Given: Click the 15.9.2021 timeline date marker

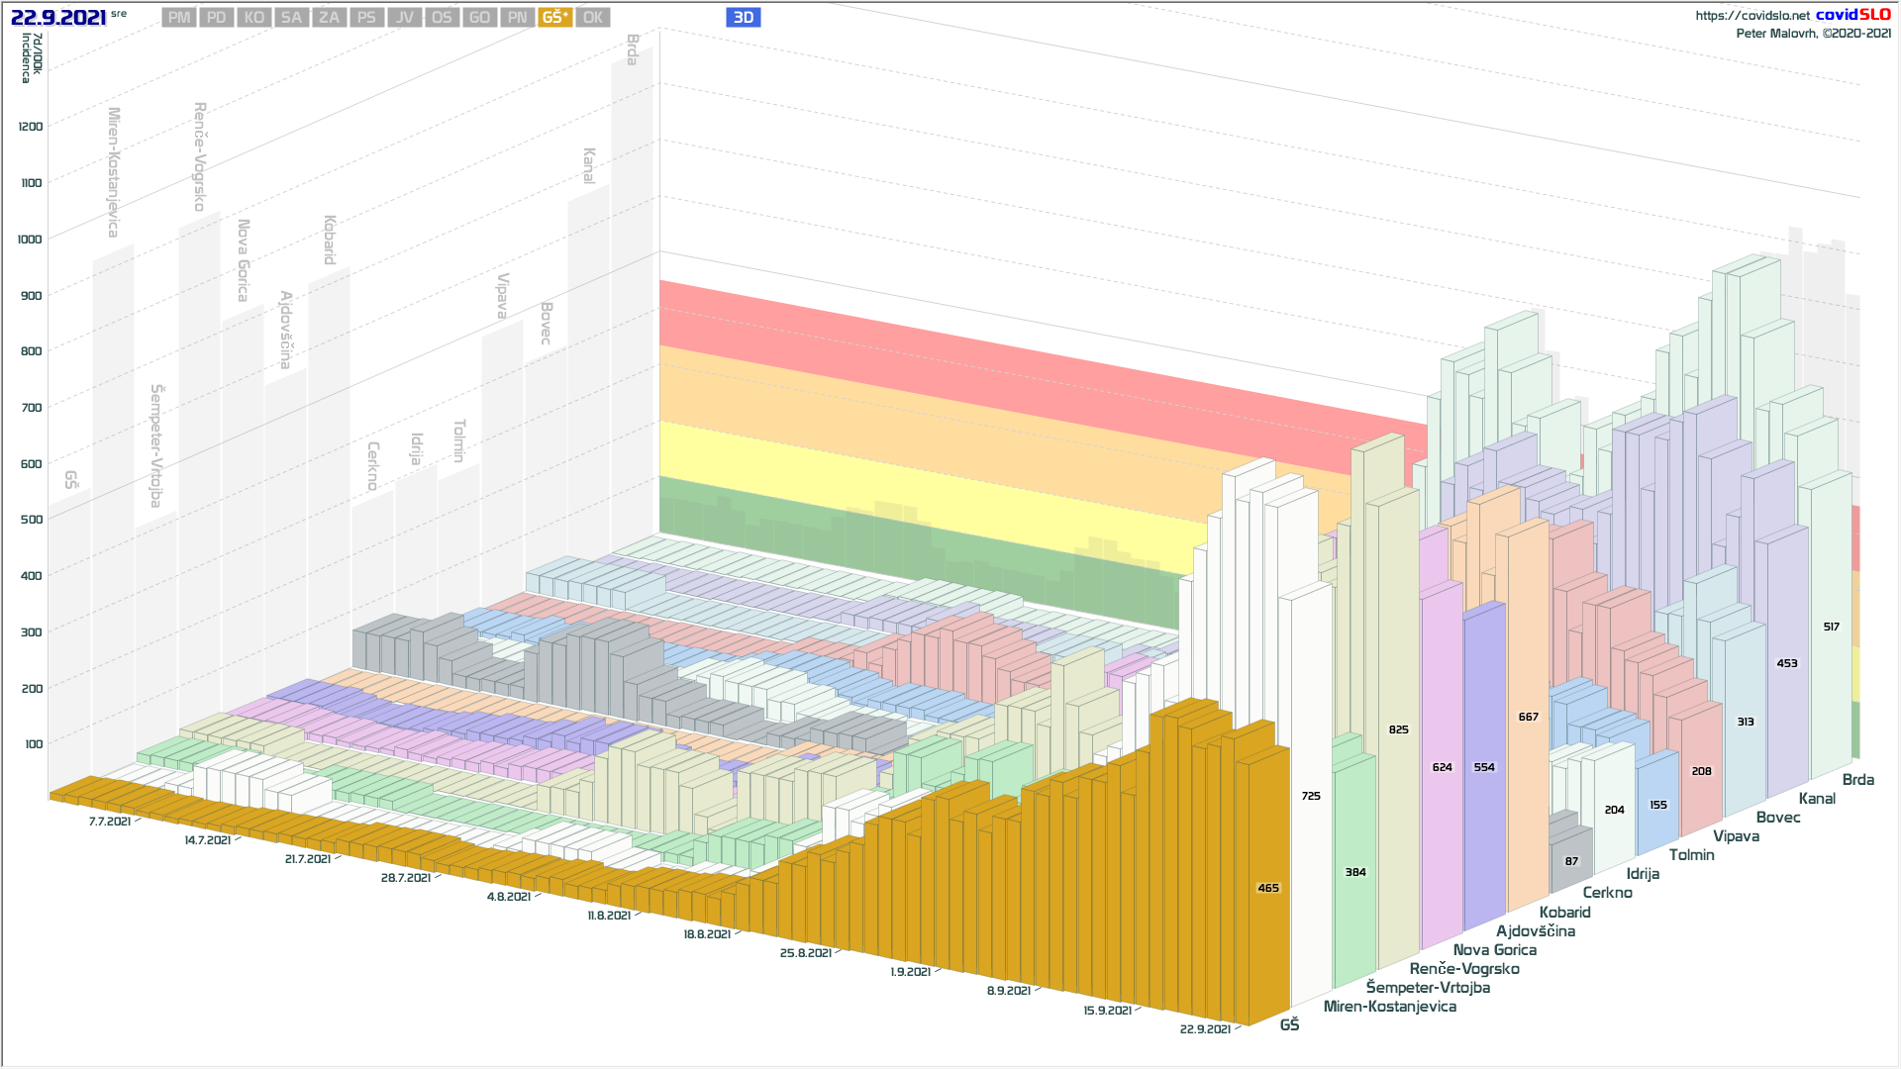Looking at the screenshot, I should [1107, 1011].
